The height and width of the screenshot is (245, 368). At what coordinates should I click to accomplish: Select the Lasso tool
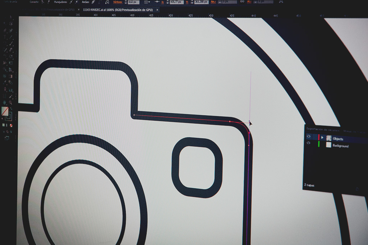(11, 23)
